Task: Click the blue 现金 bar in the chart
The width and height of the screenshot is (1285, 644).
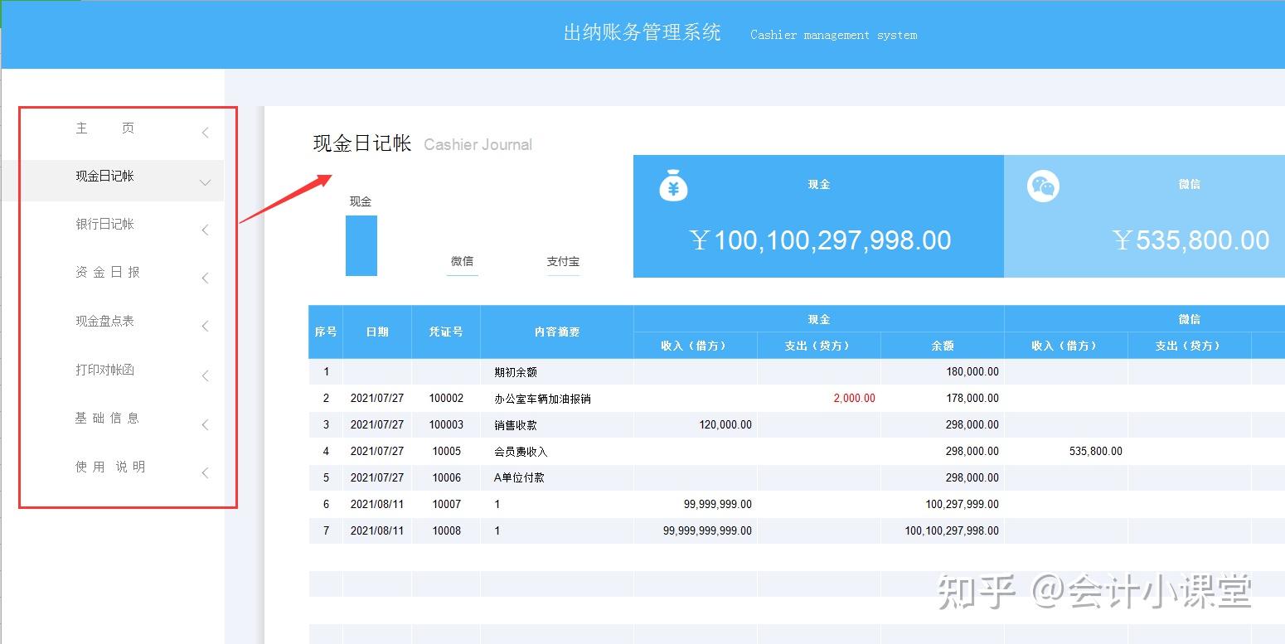Action: [x=361, y=245]
